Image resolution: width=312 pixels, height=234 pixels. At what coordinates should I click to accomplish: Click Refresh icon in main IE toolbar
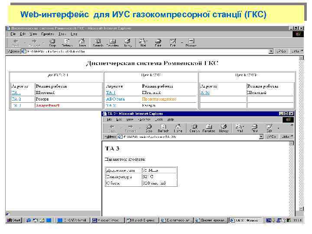67,42
